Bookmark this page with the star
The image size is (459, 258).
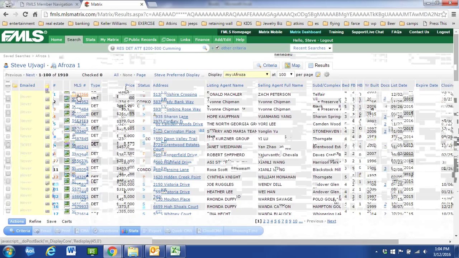point(444,14)
